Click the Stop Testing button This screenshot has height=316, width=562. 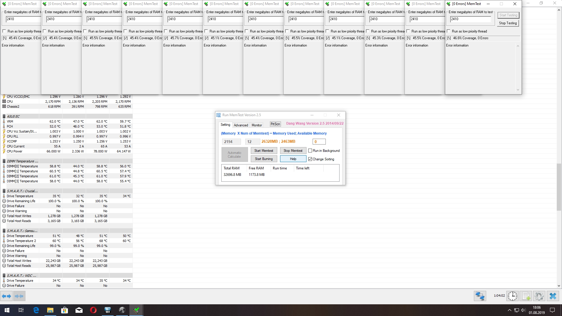click(x=508, y=23)
